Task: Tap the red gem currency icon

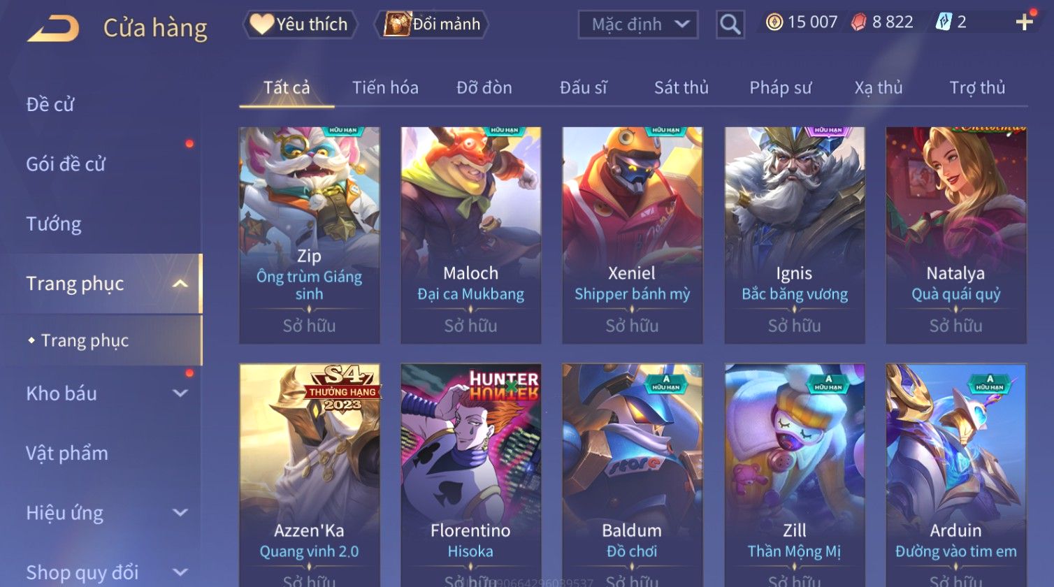Action: pyautogui.click(x=859, y=22)
